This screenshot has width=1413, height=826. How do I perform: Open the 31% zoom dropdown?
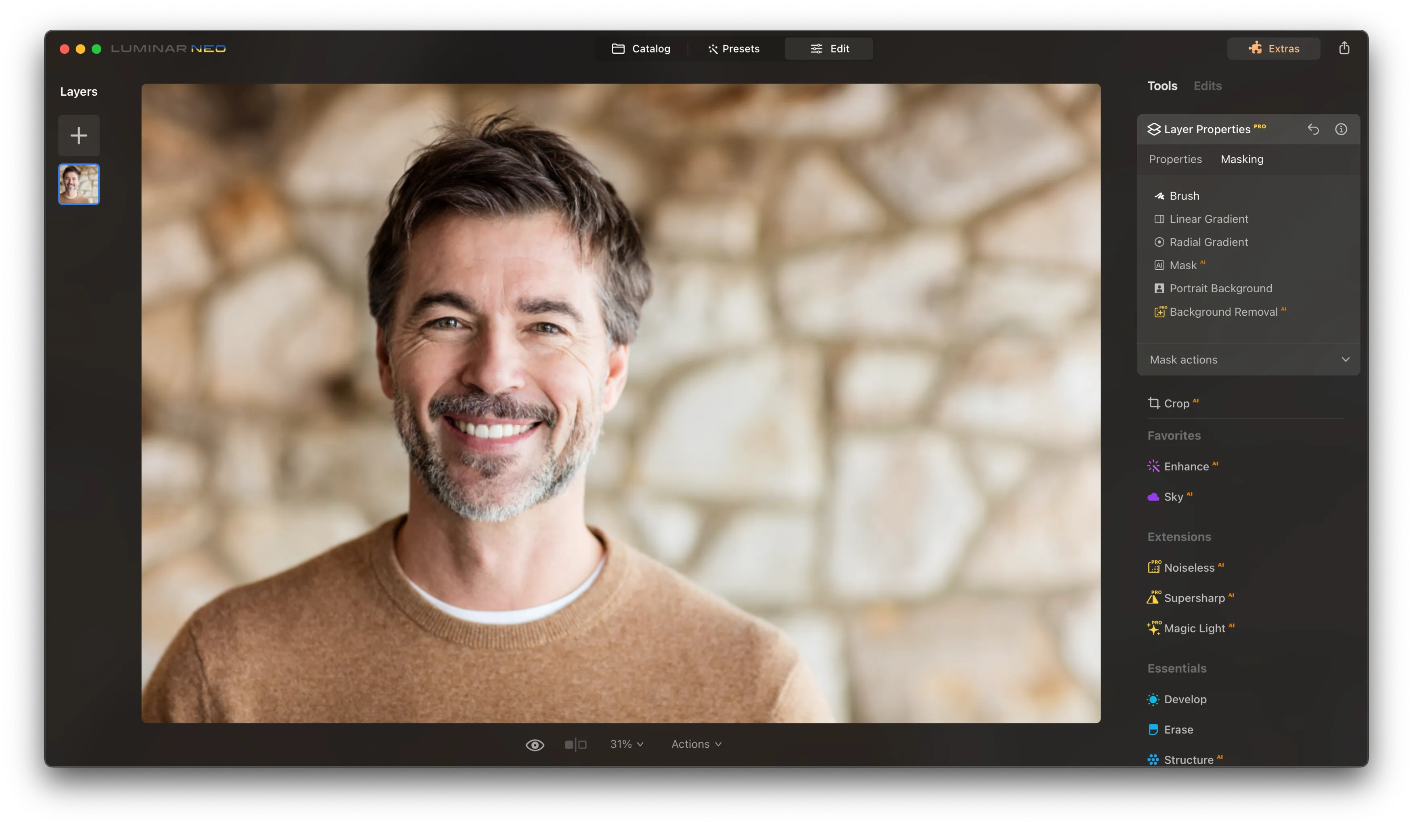pyautogui.click(x=626, y=744)
